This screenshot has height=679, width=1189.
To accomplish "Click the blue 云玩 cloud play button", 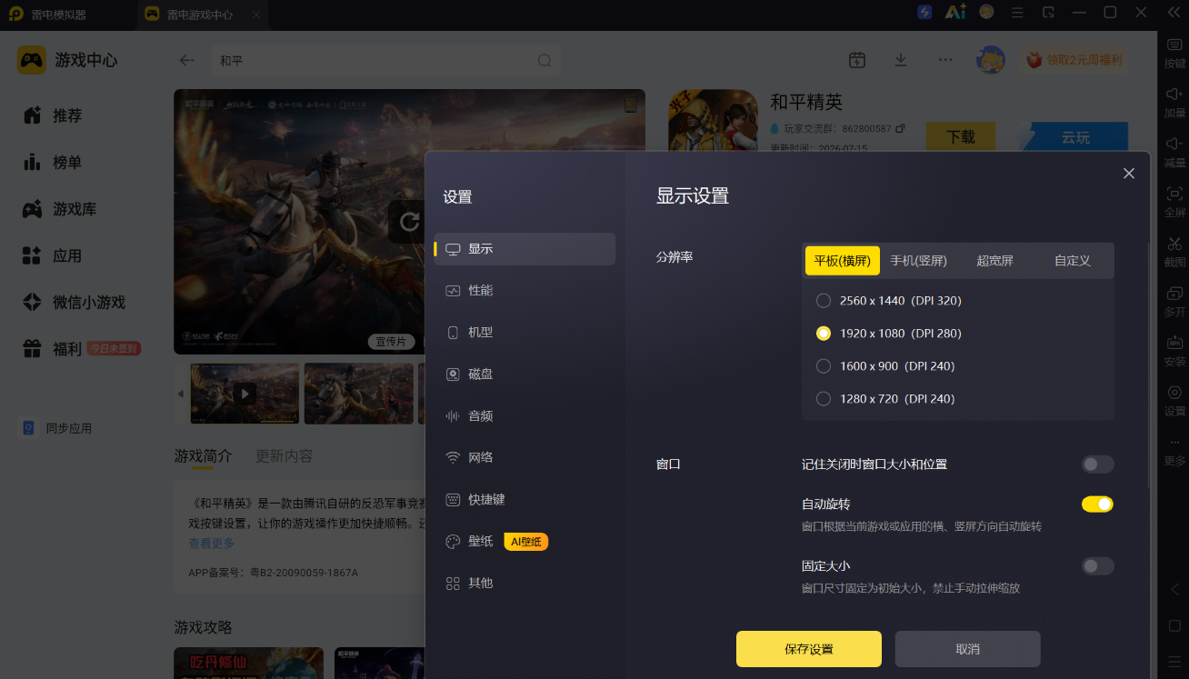I will tap(1074, 137).
